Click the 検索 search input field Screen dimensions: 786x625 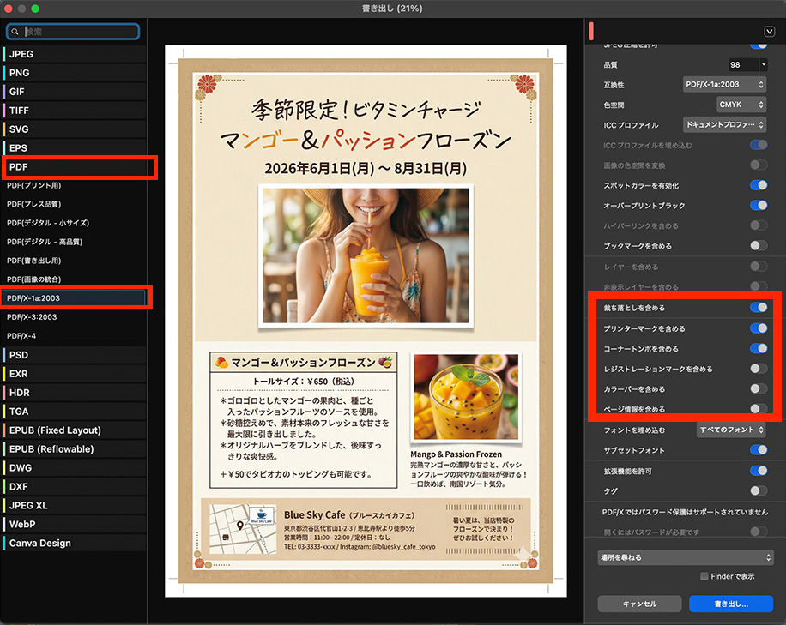click(79, 32)
